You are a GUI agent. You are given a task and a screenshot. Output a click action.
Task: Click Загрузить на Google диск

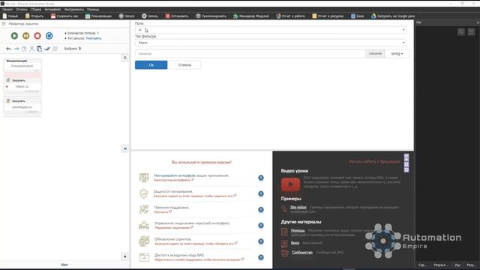pyautogui.click(x=393, y=16)
